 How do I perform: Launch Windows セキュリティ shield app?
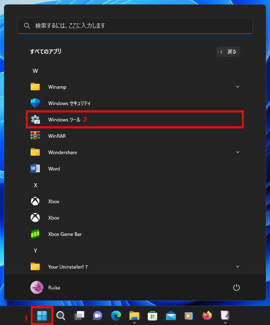click(69, 103)
